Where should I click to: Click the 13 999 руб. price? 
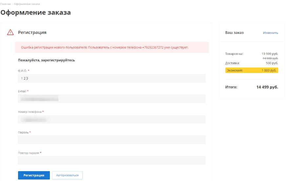270,54
